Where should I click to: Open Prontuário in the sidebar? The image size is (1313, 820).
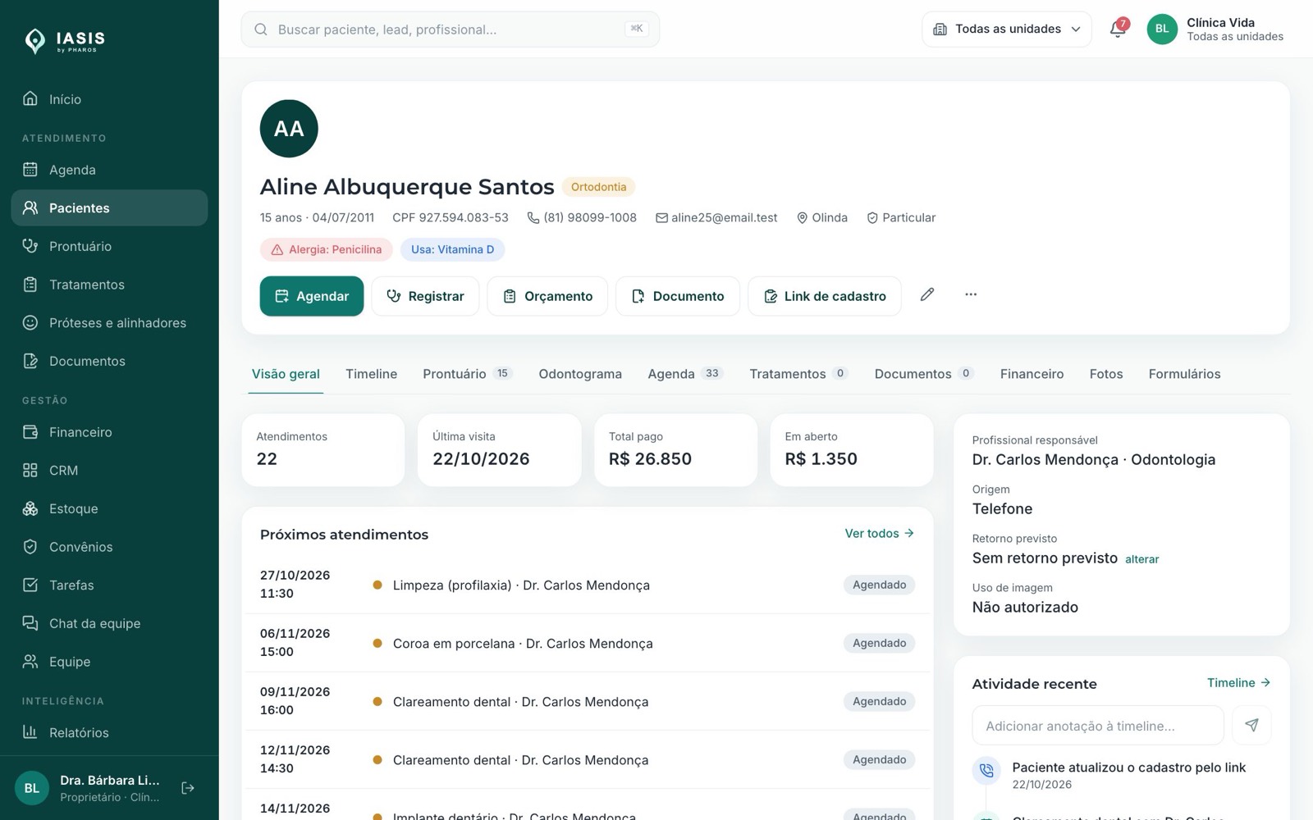[109, 246]
